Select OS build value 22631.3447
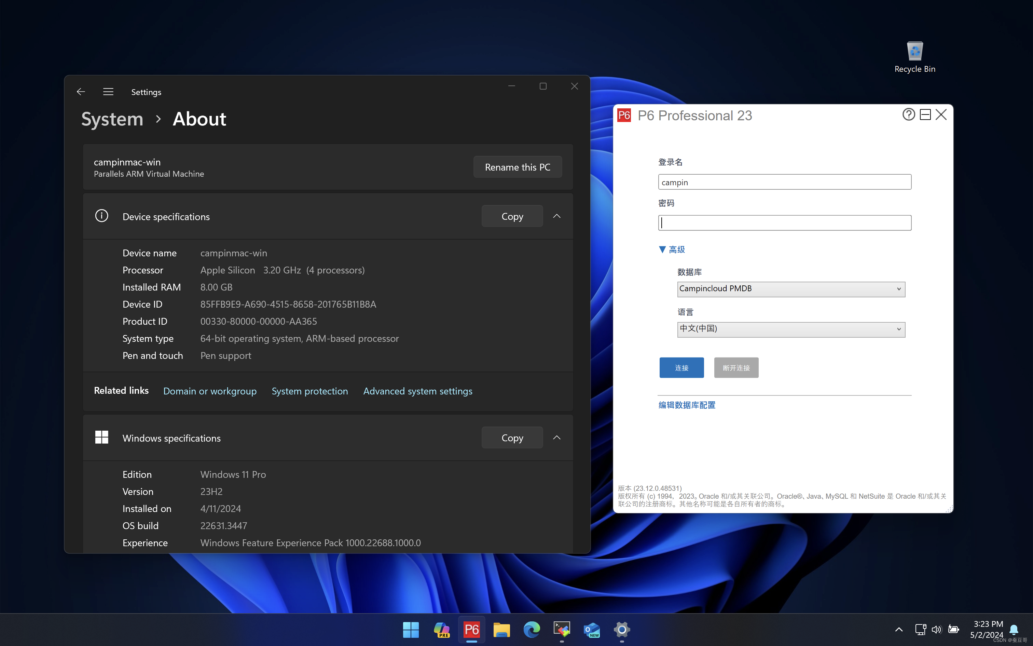Screen dimensions: 1033x646 click(224, 526)
